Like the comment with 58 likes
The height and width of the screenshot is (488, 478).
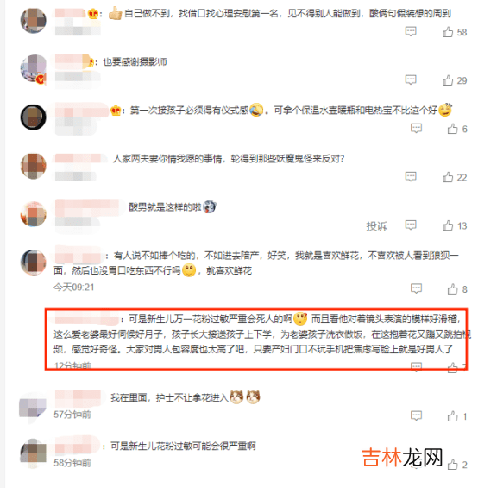point(448,32)
